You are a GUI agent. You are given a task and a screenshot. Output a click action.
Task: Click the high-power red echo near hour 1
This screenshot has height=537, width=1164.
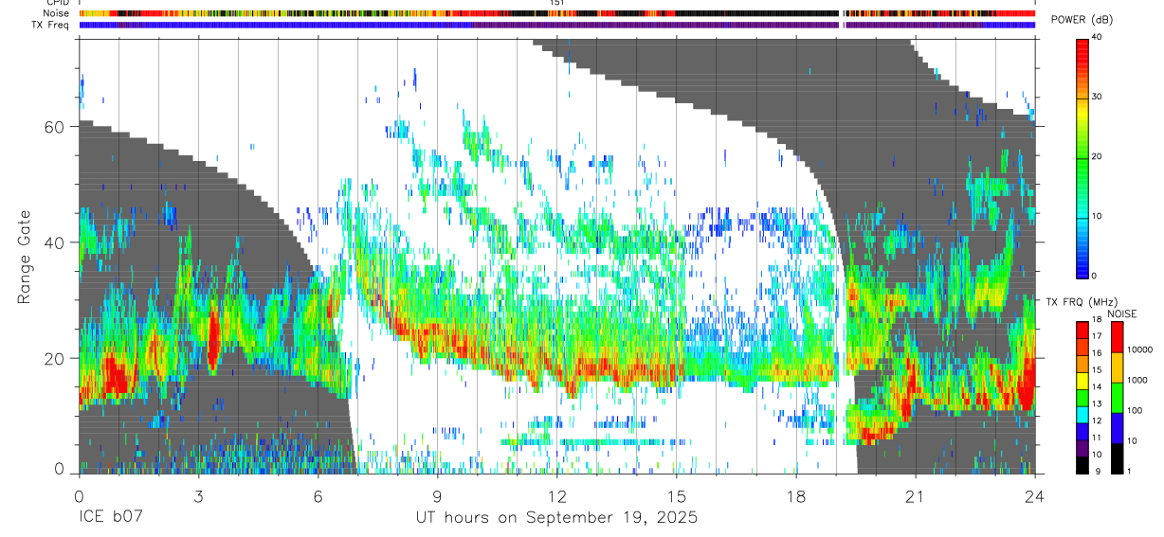pyautogui.click(x=115, y=376)
